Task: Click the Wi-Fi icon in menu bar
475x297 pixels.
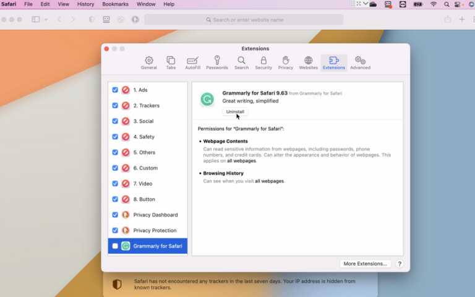Action: [434, 4]
